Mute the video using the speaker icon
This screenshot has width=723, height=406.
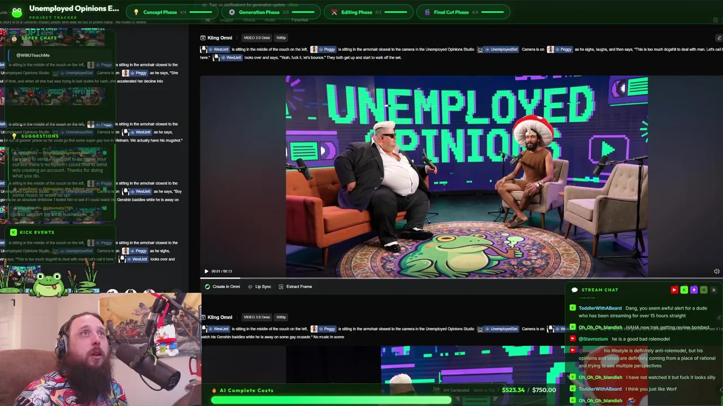(716, 271)
